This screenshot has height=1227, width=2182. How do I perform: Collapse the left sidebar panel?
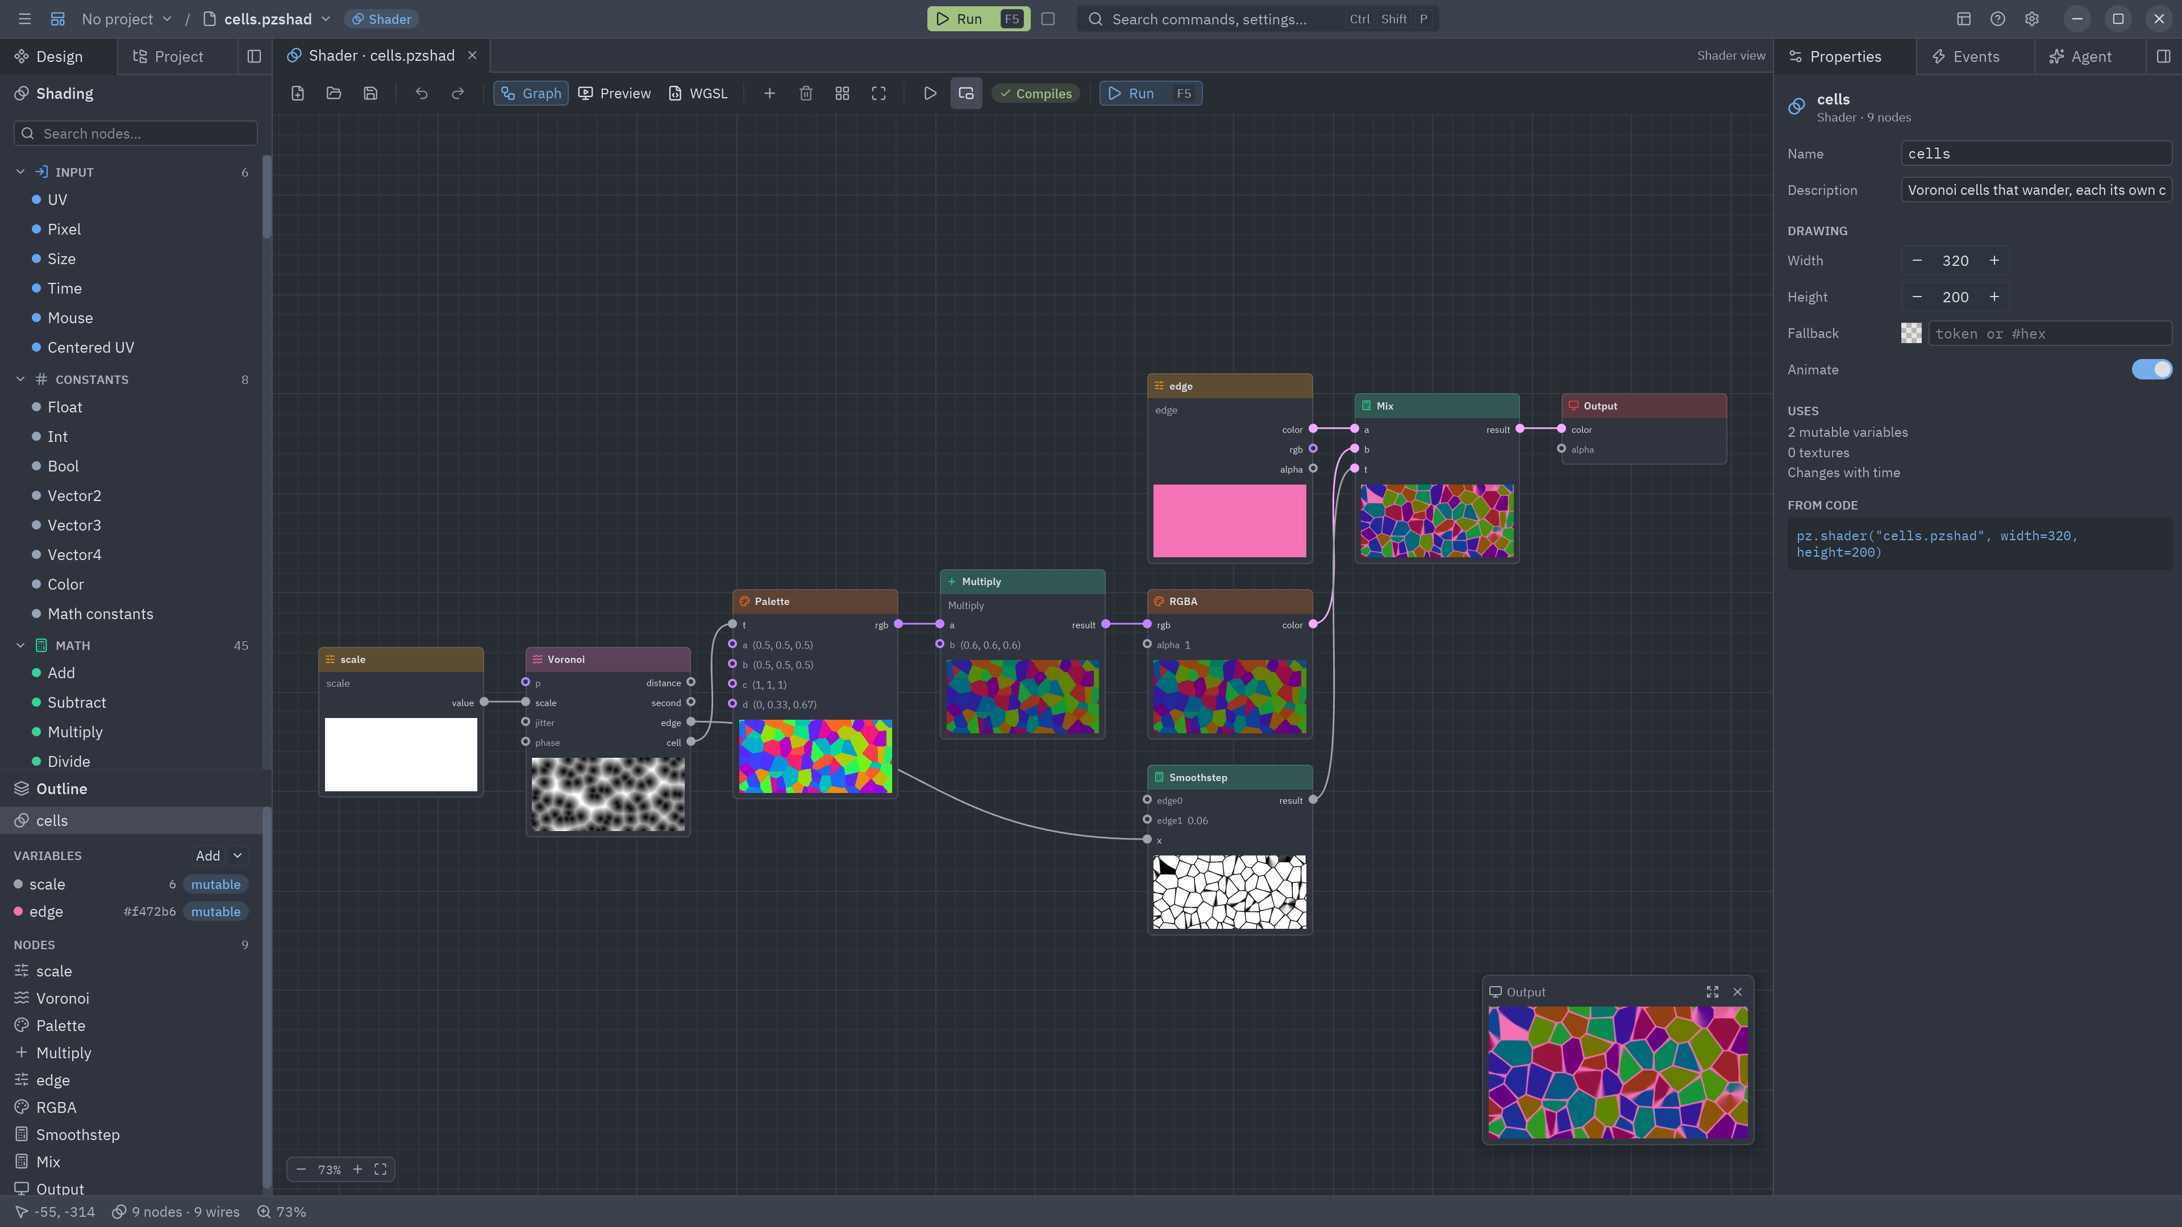click(x=254, y=56)
